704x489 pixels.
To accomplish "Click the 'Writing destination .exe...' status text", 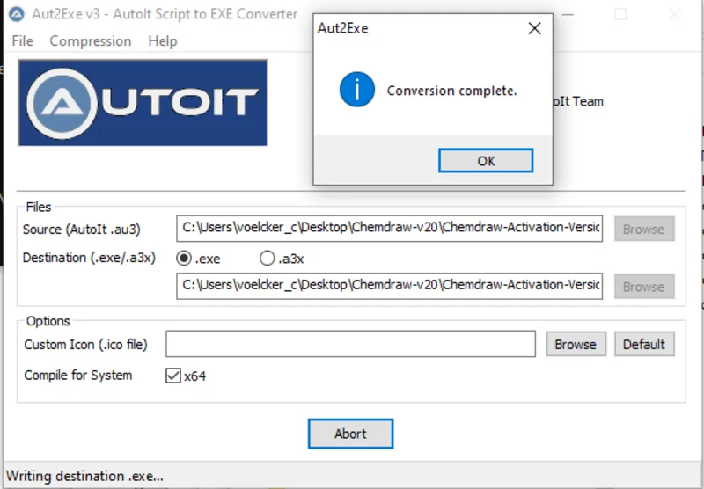I will (84, 476).
